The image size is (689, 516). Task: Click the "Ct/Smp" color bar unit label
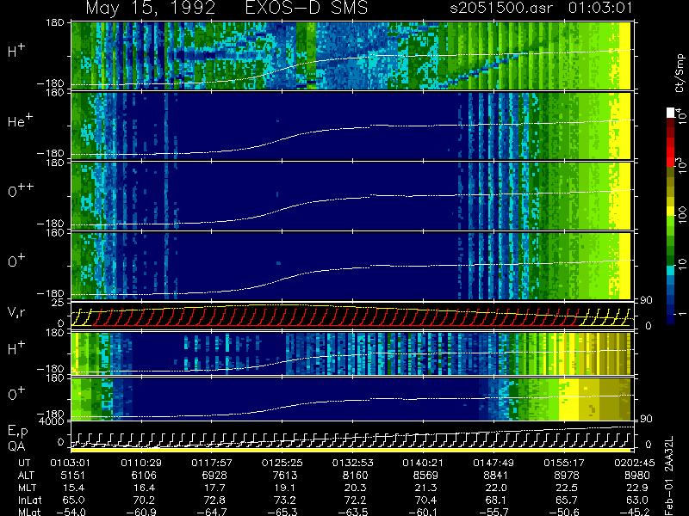pyautogui.click(x=680, y=73)
